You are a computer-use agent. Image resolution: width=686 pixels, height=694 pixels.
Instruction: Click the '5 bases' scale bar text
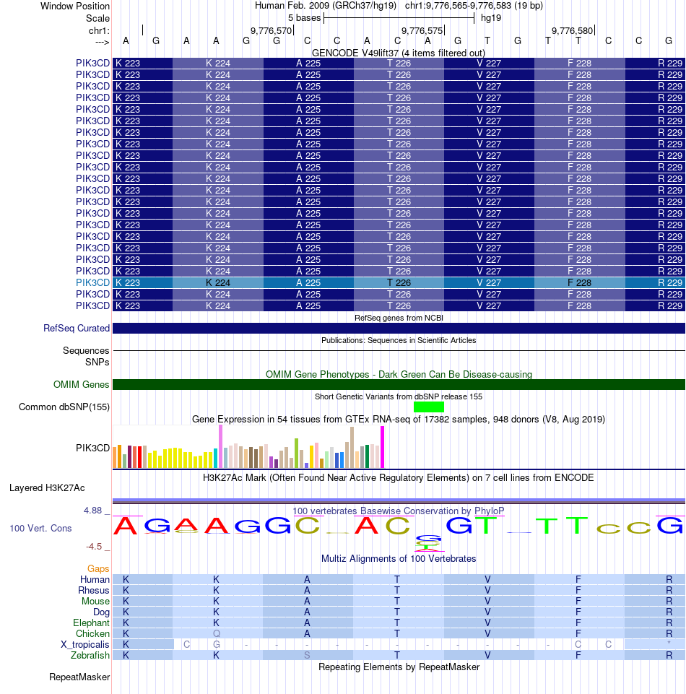(x=305, y=18)
